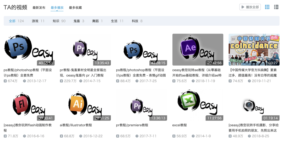Click the clock icon beside 2017-7-25
This screenshot has height=141, width=283.
click(x=137, y=81)
